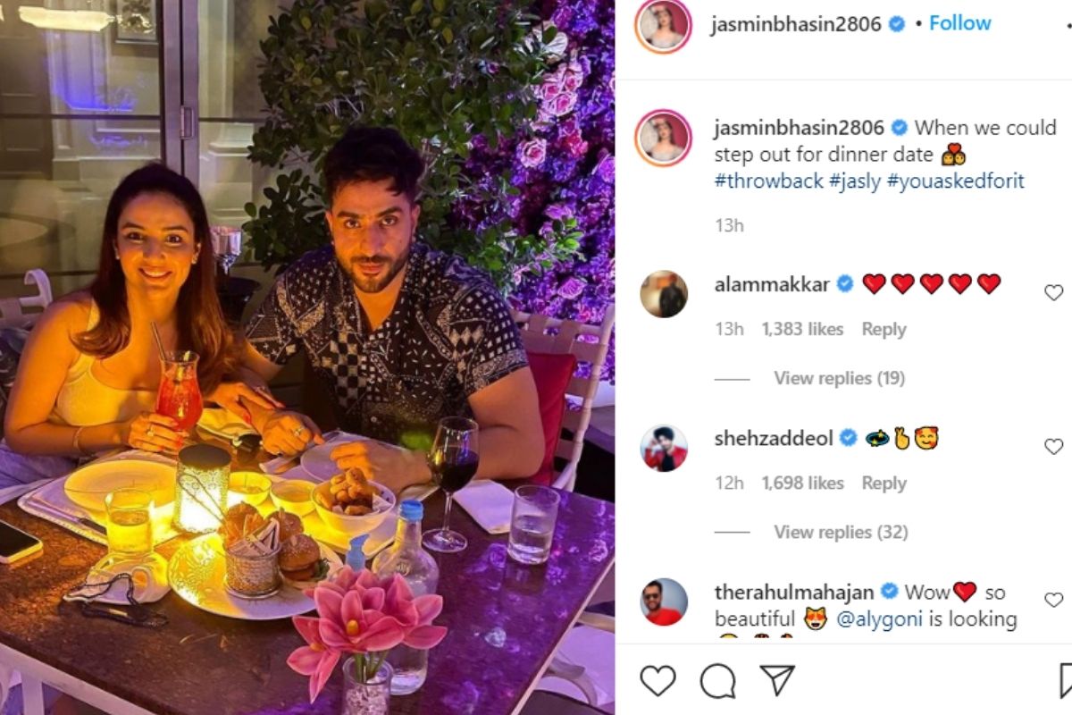
Task: Open the dinner date photo
Action: point(307,357)
